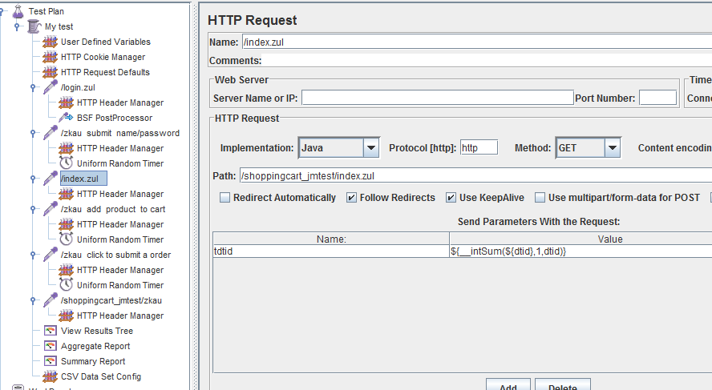Click the HTTP Request Defaults icon
This screenshot has height=390, width=712.
click(50, 72)
